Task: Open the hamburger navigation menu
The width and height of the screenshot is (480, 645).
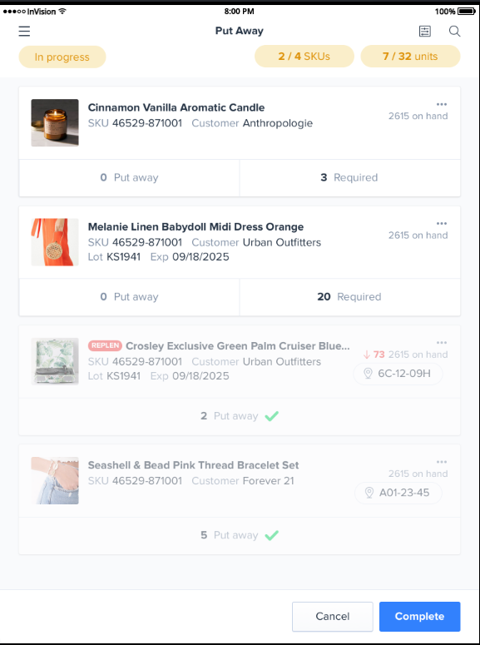Action: (x=24, y=32)
